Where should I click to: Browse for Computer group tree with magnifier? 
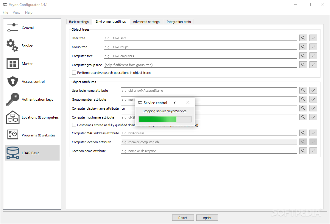303,65
